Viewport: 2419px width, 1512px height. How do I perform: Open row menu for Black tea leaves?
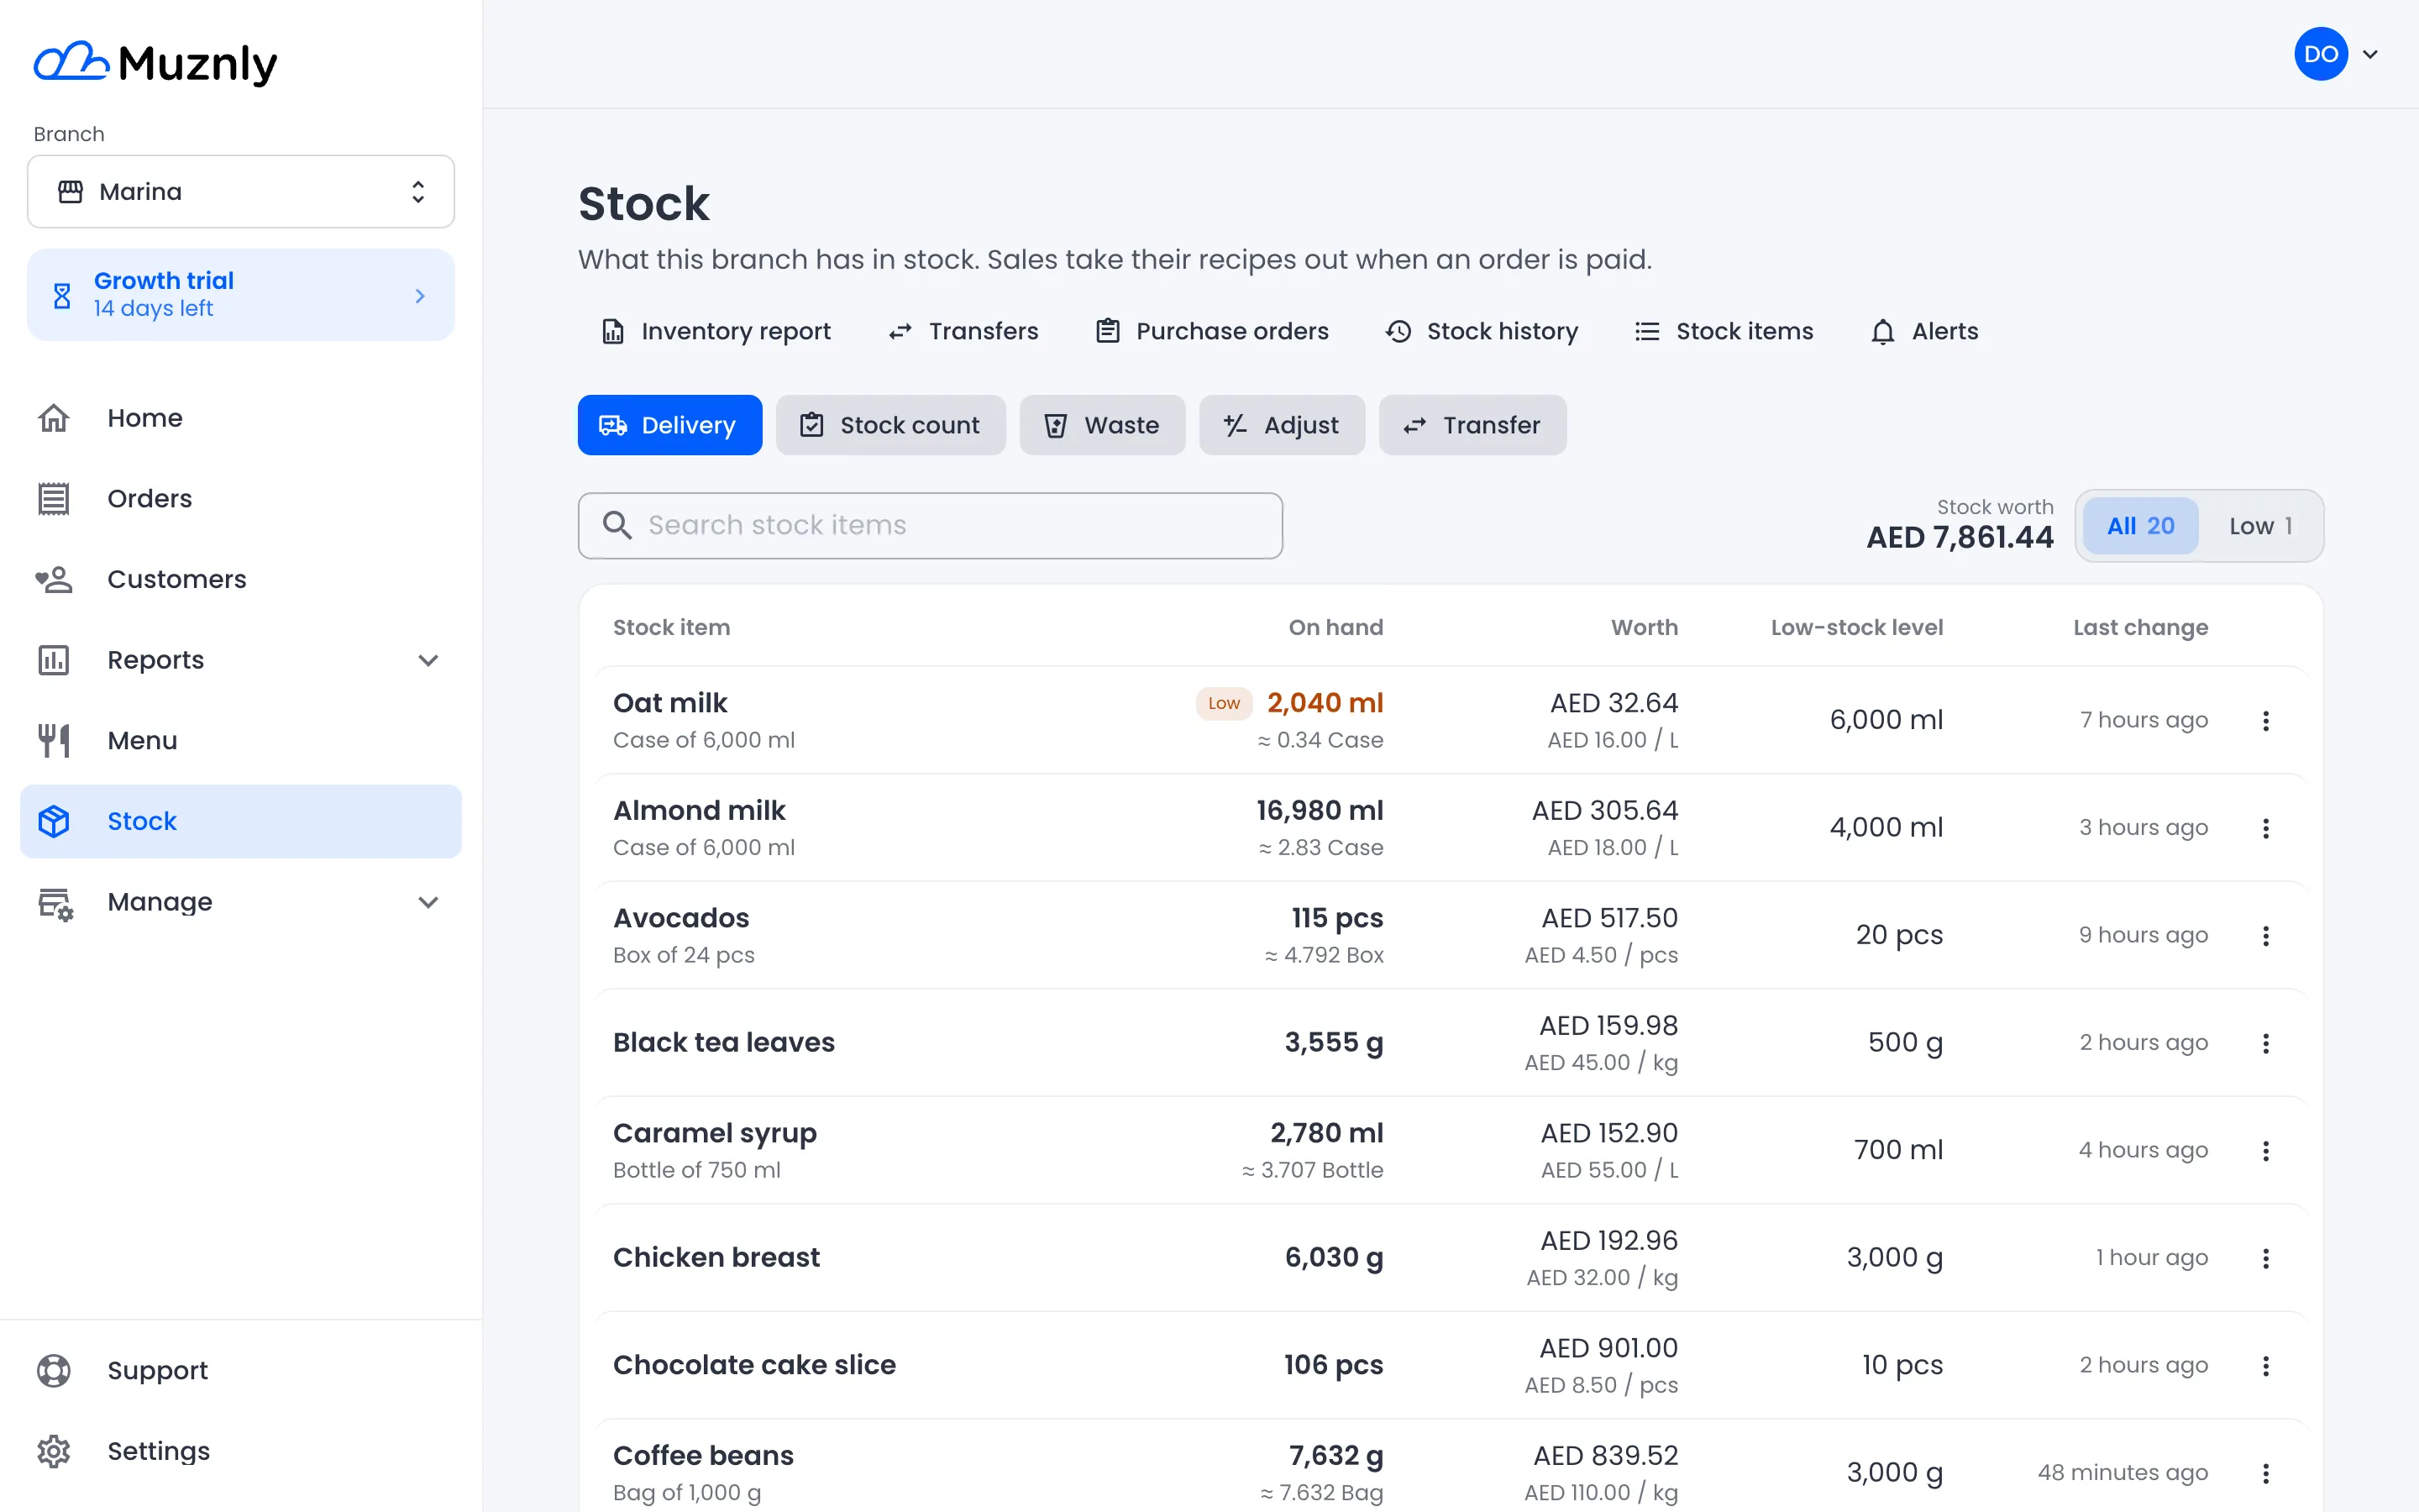pyautogui.click(x=2266, y=1043)
